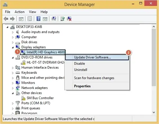The height and width of the screenshot is (124, 159).
Task: Click the Back arrow toolbar icon
Action: point(6,19)
